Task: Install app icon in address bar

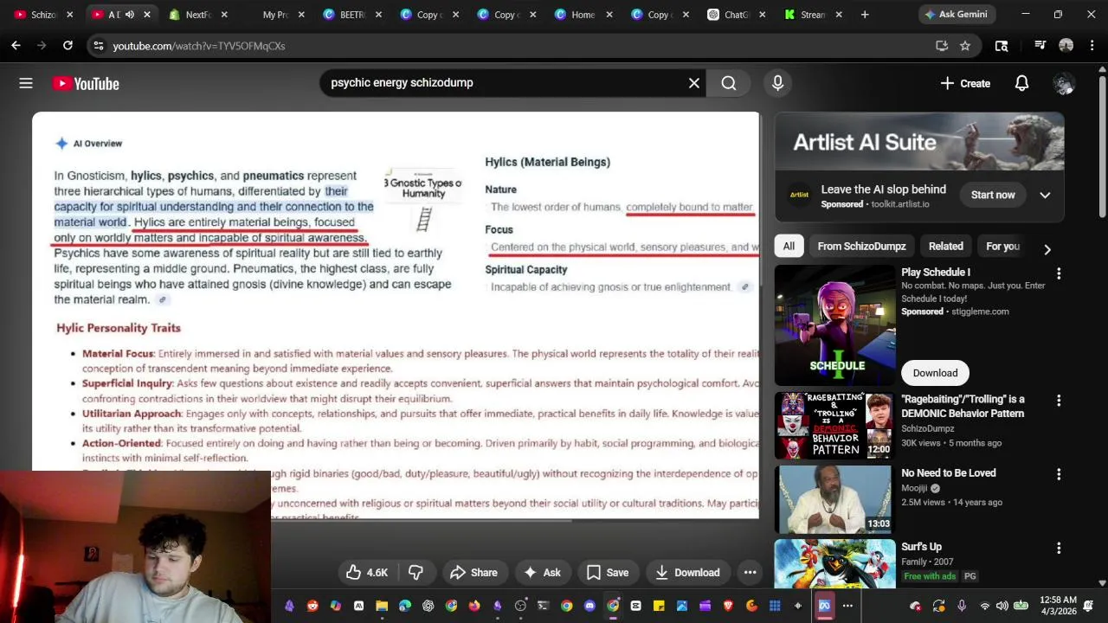Action: point(942,46)
